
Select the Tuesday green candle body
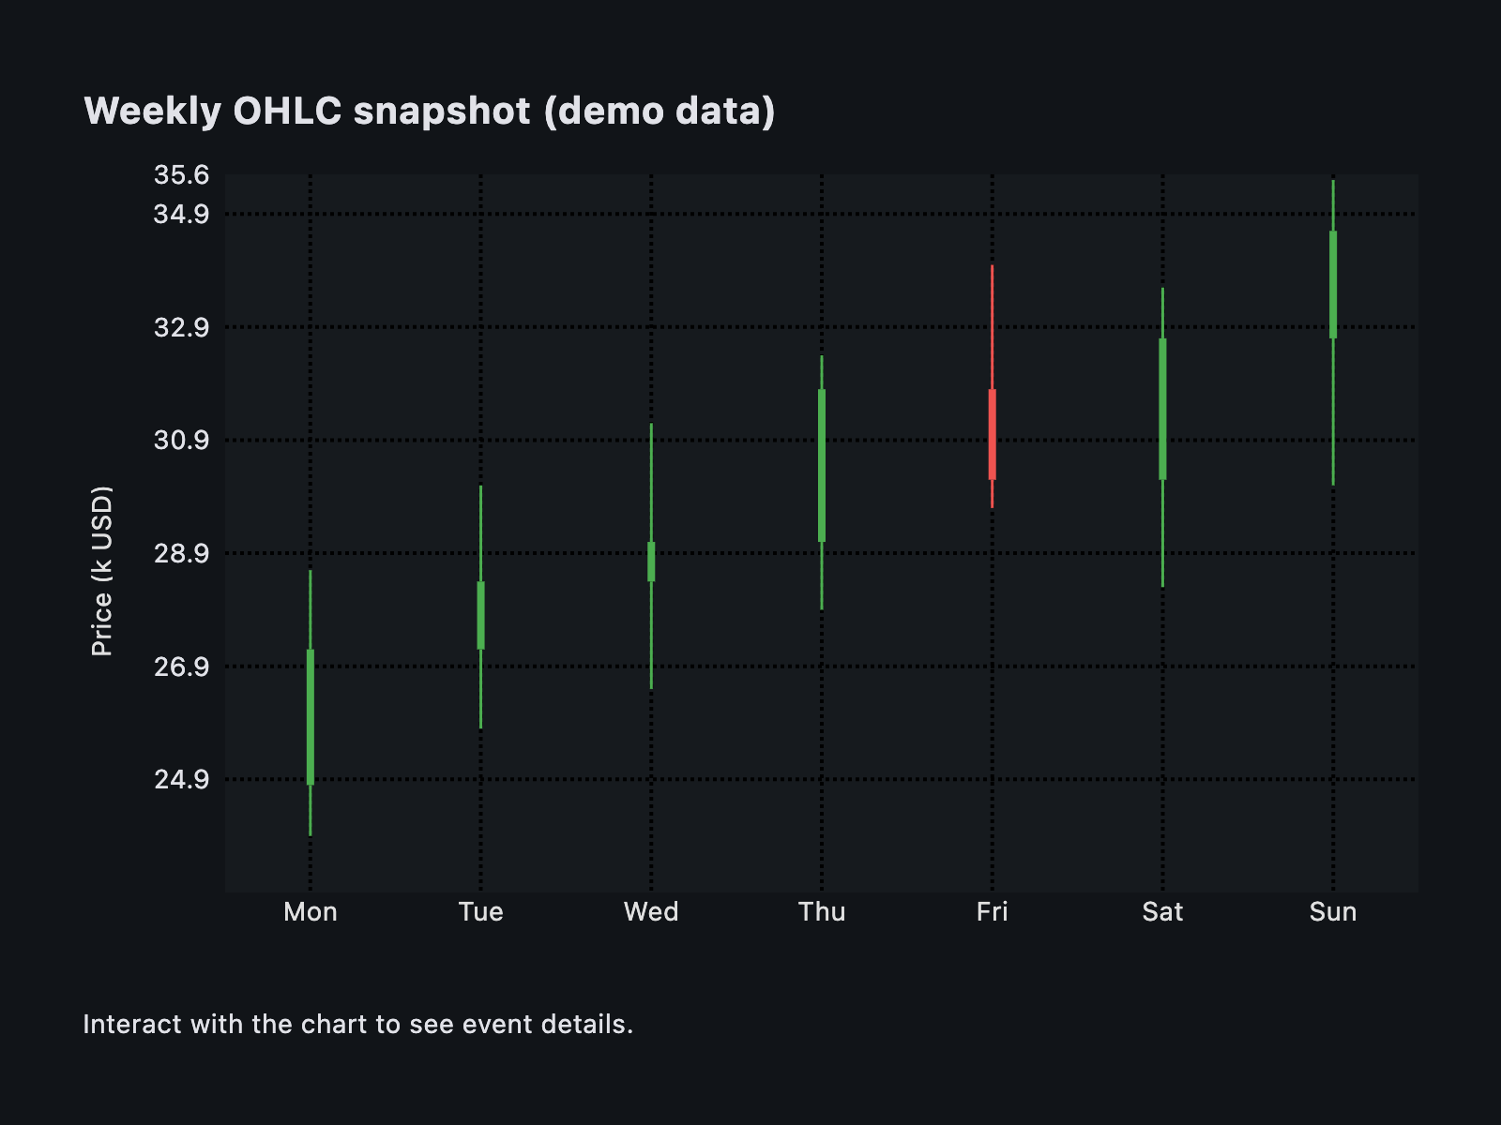pyautogui.click(x=481, y=615)
